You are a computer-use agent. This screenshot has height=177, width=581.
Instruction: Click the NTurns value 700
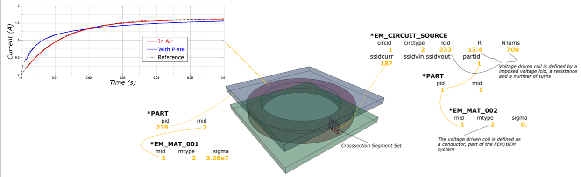click(511, 49)
